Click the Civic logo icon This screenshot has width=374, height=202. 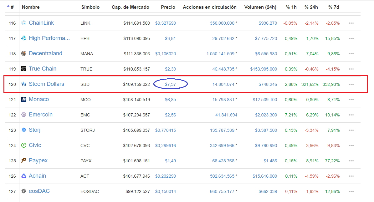pyautogui.click(x=23, y=145)
